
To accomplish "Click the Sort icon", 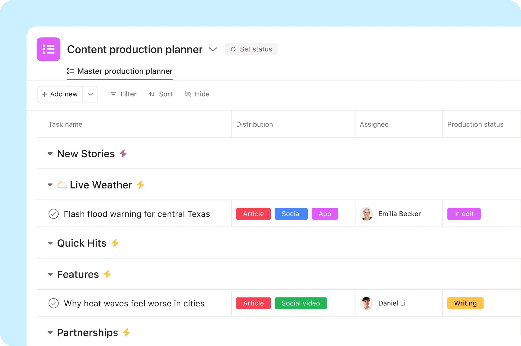I will point(152,94).
